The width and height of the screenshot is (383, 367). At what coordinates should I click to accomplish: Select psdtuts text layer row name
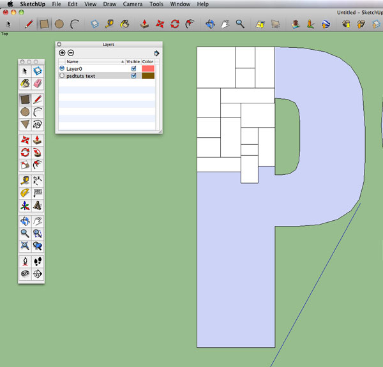pyautogui.click(x=80, y=76)
